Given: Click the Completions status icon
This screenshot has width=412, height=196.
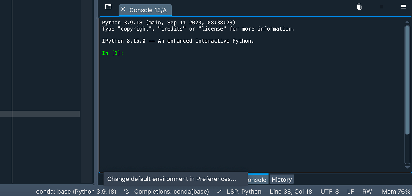Looking at the screenshot, I should (127, 192).
